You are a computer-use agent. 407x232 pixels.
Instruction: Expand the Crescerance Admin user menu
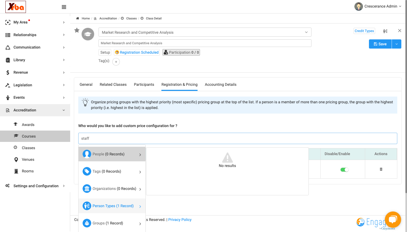click(x=378, y=6)
